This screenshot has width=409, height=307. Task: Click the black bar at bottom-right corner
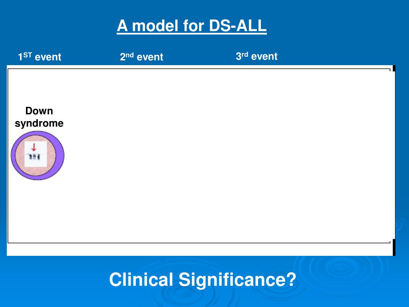click(394, 247)
